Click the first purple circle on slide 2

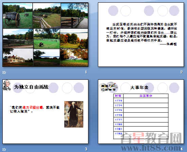pos(113,11)
